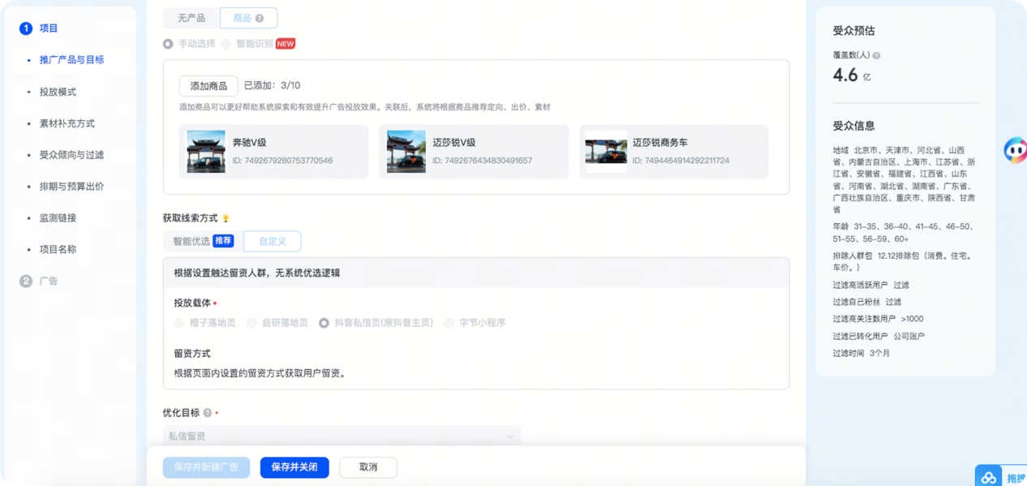Select the 手动选择 radio button
The image size is (1027, 486).
tap(168, 43)
